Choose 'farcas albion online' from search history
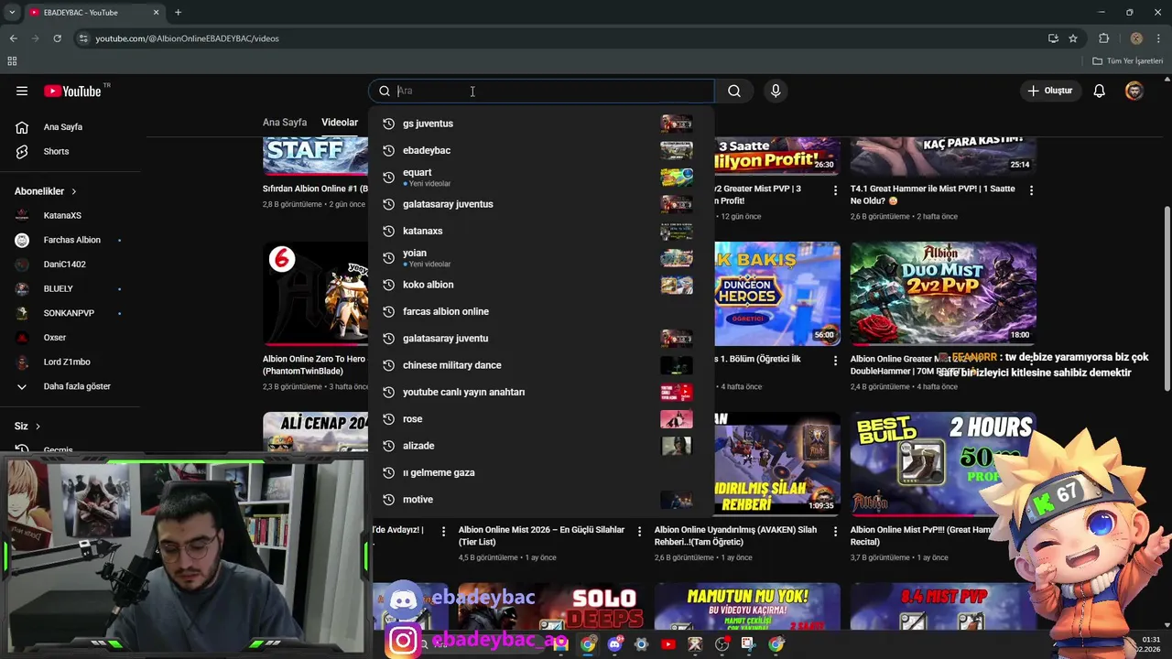The image size is (1172, 659). click(540, 311)
